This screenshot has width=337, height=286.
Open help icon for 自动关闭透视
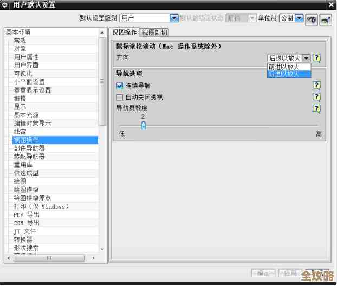316,97
